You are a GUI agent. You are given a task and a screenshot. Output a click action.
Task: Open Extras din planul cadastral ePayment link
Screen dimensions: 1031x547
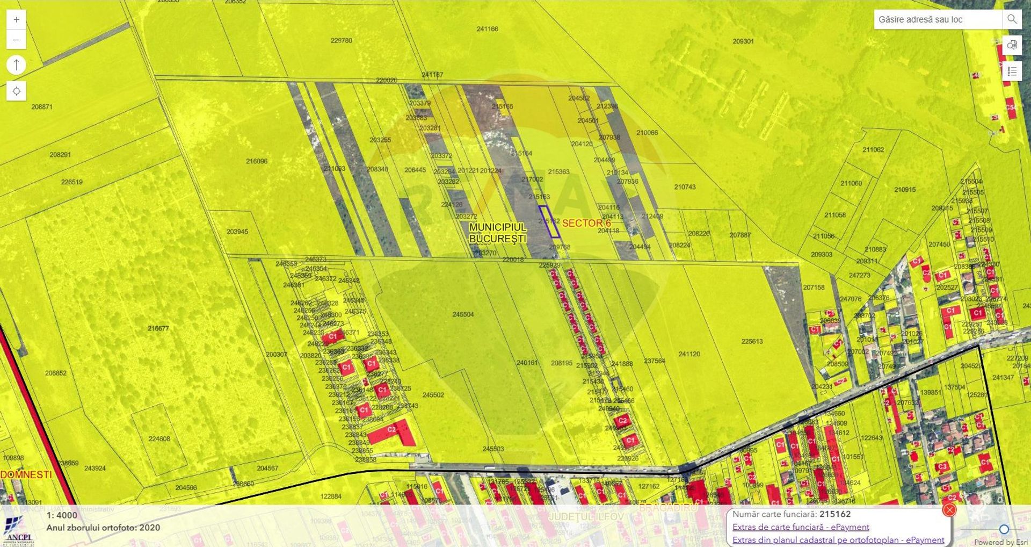point(838,539)
